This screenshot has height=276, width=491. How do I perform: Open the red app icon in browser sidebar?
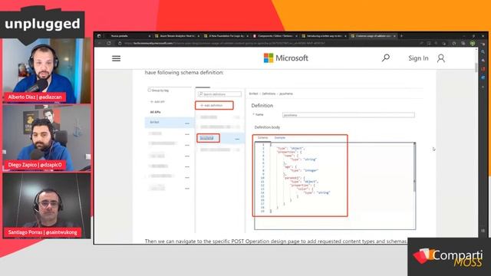point(483,69)
